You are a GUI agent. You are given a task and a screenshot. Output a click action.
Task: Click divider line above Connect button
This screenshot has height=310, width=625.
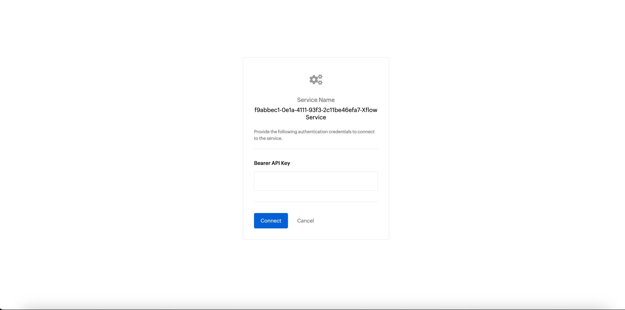pos(316,202)
